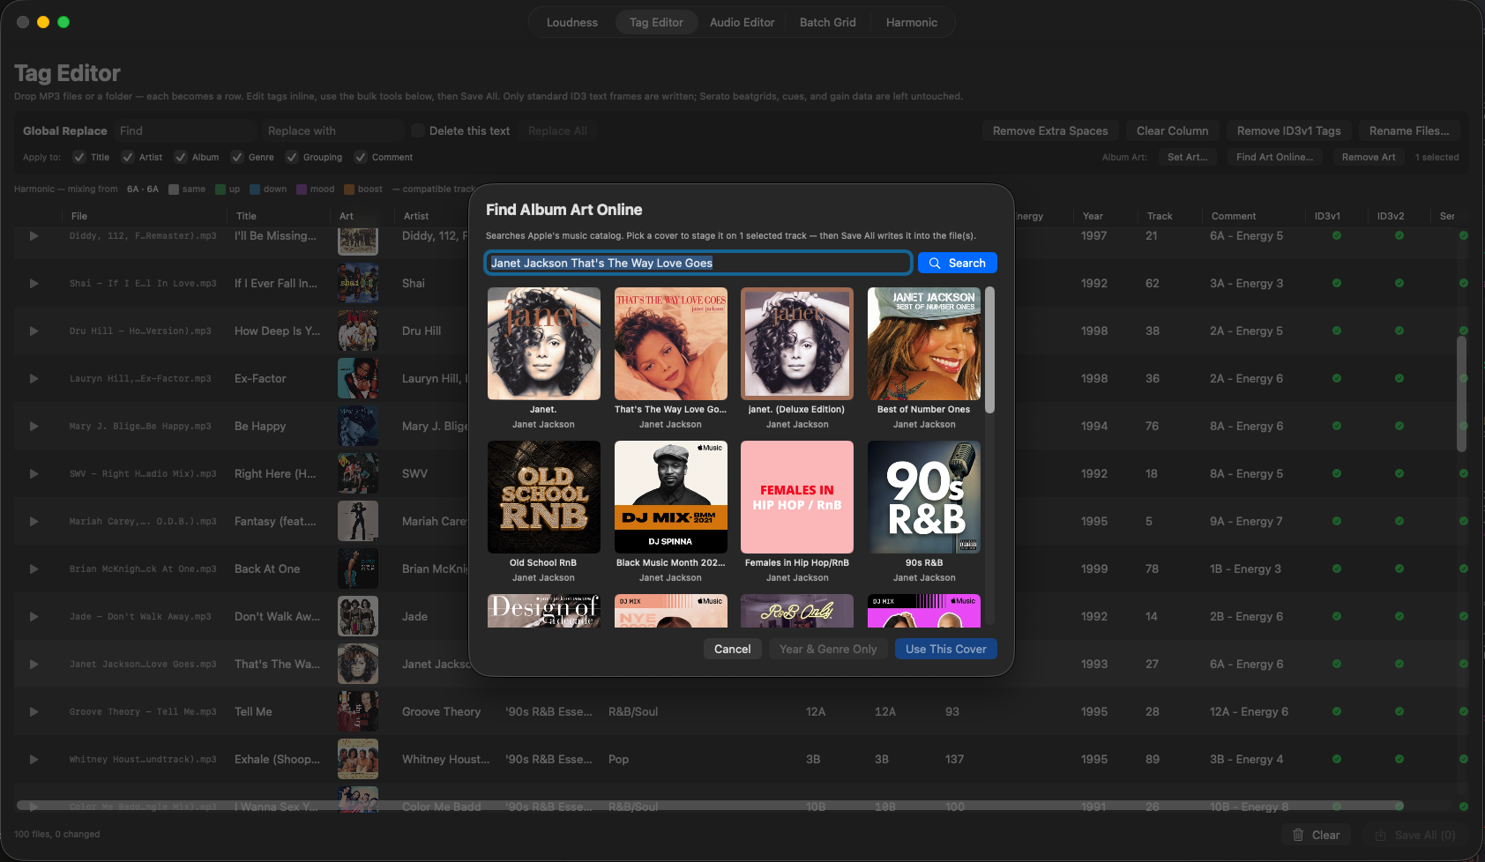Click Remove ID3v1 Tags button
The width and height of the screenshot is (1485, 862).
[1288, 130]
